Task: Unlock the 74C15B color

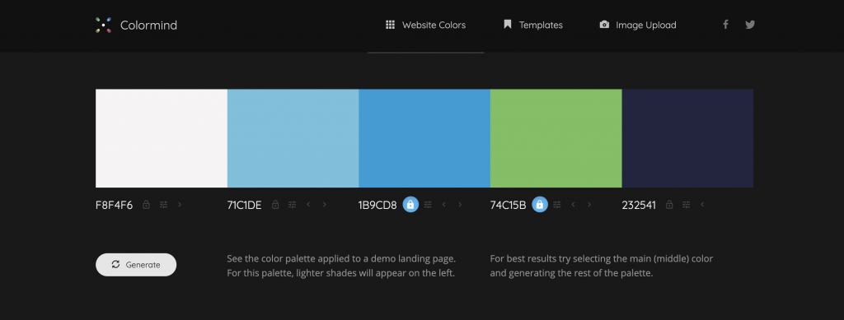Action: [540, 205]
